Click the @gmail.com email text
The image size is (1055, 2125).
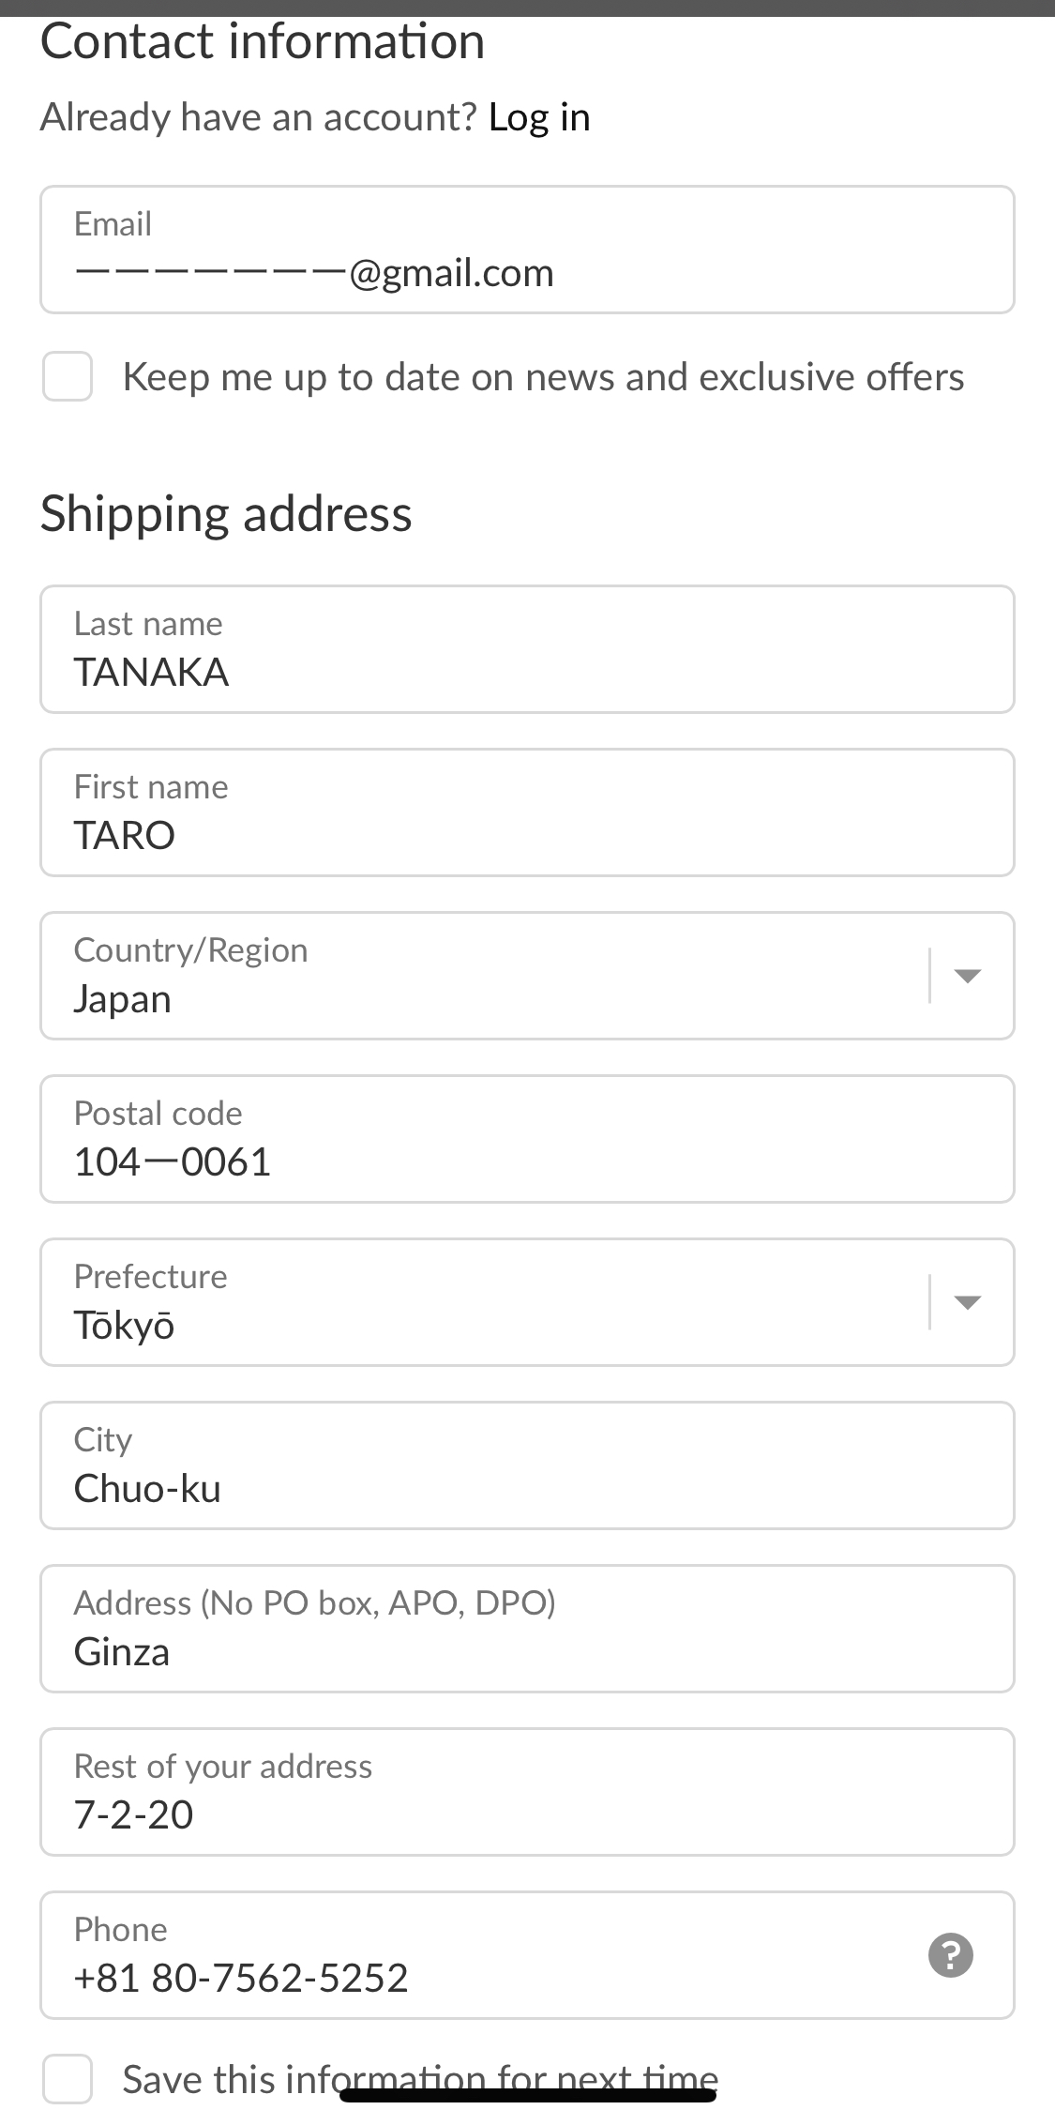(x=452, y=273)
